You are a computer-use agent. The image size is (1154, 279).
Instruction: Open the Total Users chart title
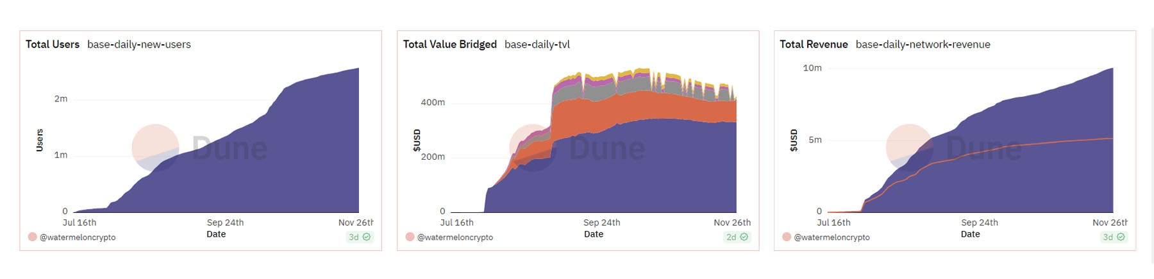click(x=53, y=44)
